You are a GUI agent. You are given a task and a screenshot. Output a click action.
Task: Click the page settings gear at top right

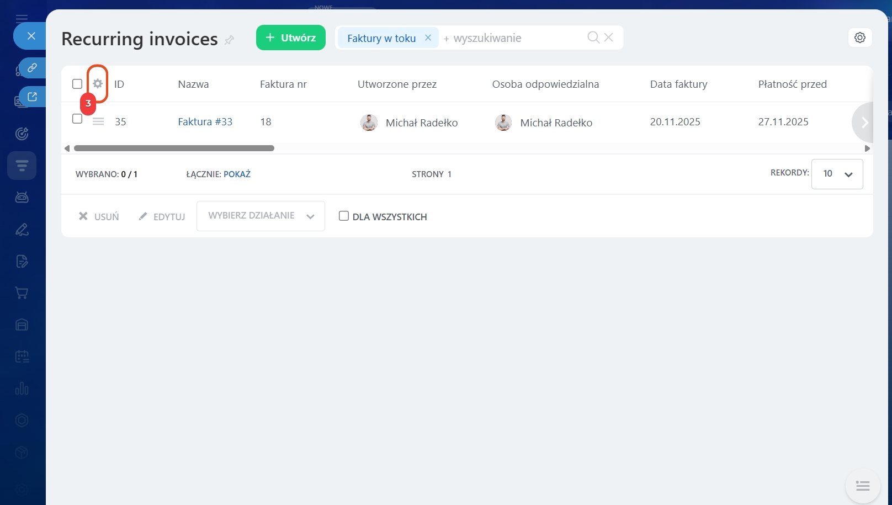pos(859,38)
